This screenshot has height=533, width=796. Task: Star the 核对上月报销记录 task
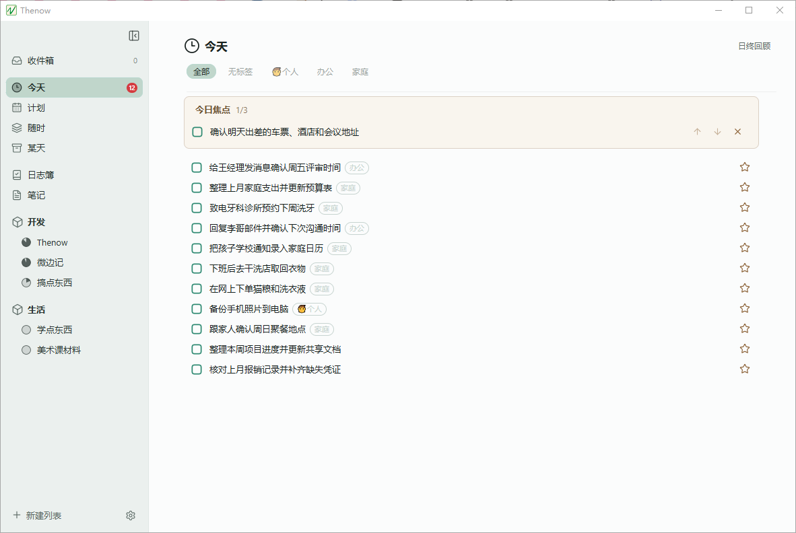(x=745, y=369)
